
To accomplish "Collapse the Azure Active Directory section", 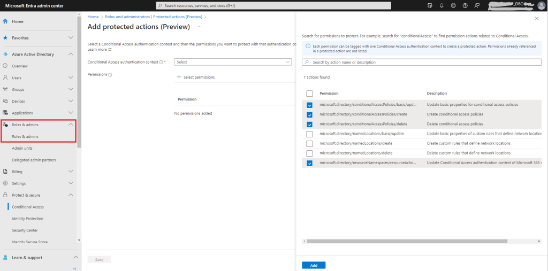I will pyautogui.click(x=71, y=55).
